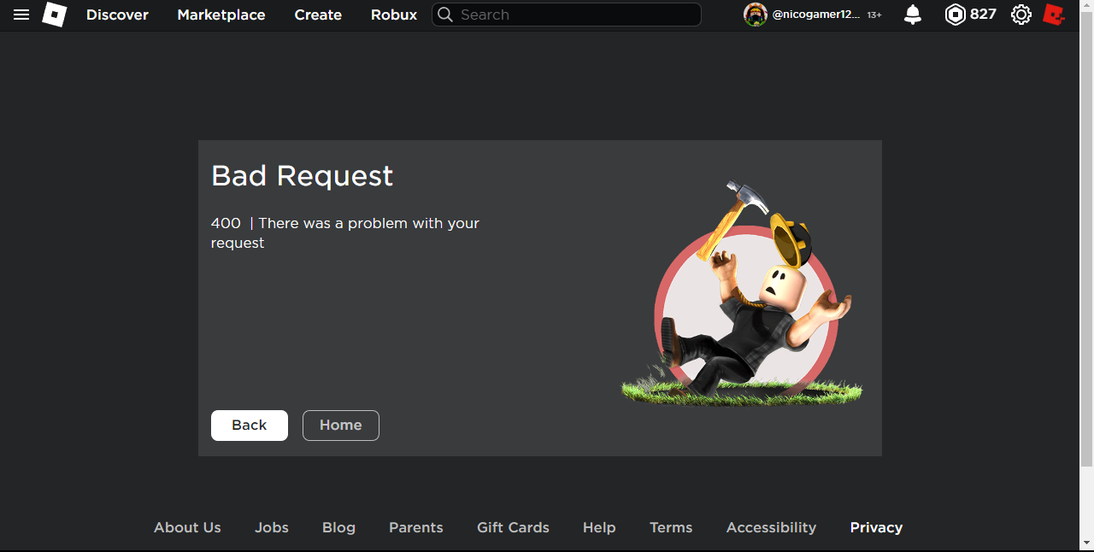Open the About Us link
1094x552 pixels.
pos(186,527)
